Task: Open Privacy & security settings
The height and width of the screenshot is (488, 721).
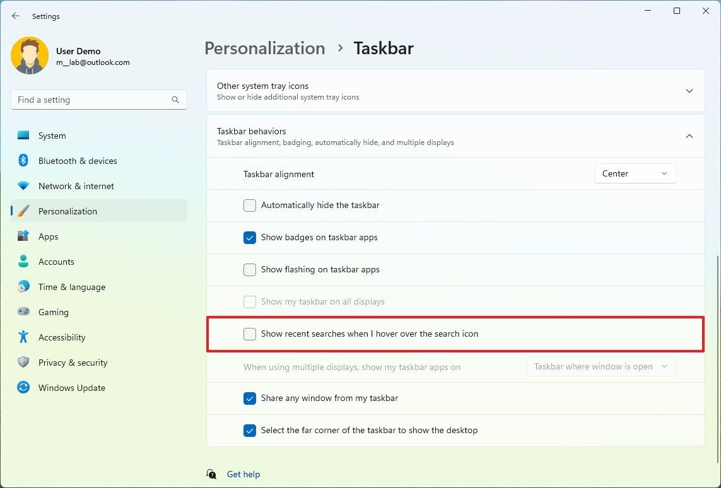Action: (73, 363)
